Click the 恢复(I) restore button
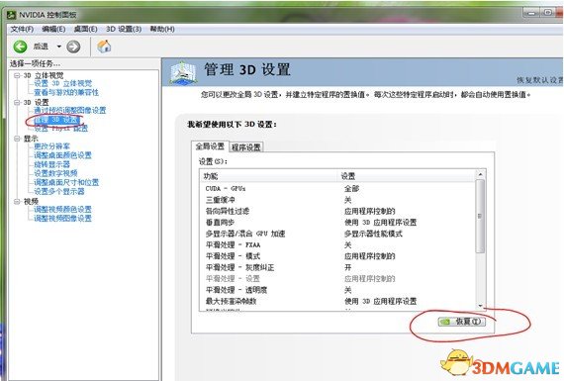This screenshot has width=564, height=381. [462, 322]
